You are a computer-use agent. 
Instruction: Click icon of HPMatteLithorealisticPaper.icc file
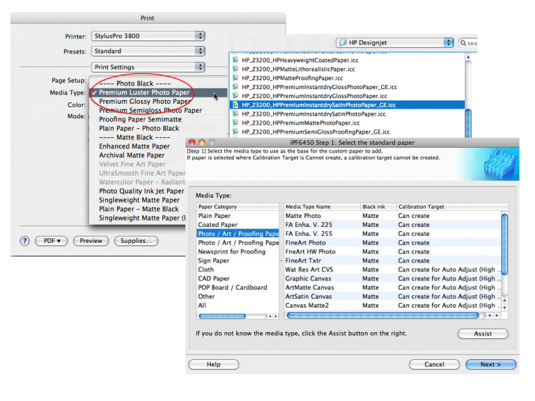(235, 69)
